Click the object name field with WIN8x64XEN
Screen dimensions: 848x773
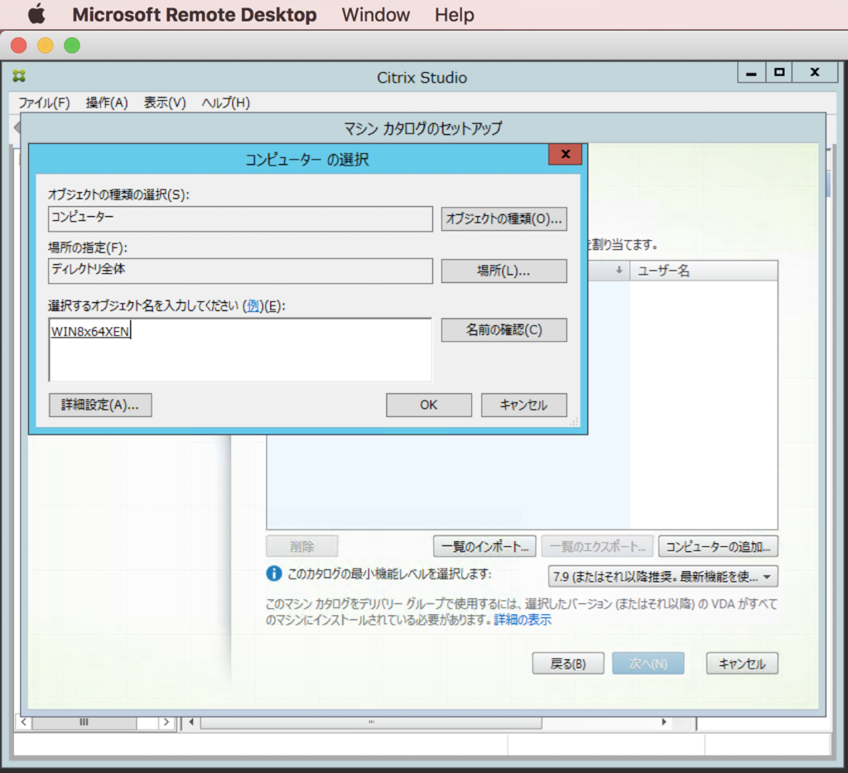click(x=241, y=349)
